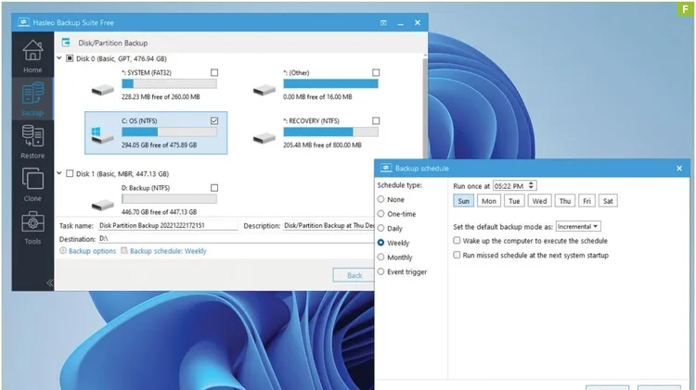Click the Task name input field
The height and width of the screenshot is (390, 696).
(x=168, y=225)
